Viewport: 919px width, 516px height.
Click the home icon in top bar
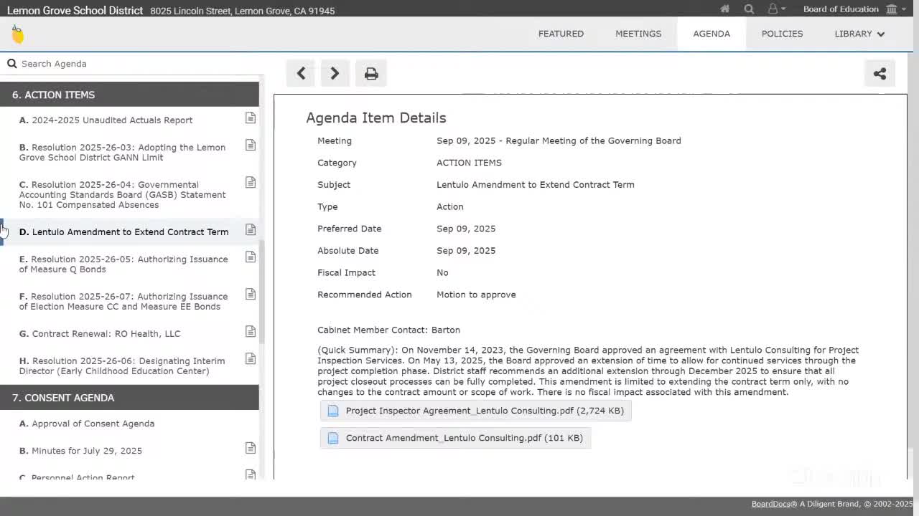click(x=725, y=9)
